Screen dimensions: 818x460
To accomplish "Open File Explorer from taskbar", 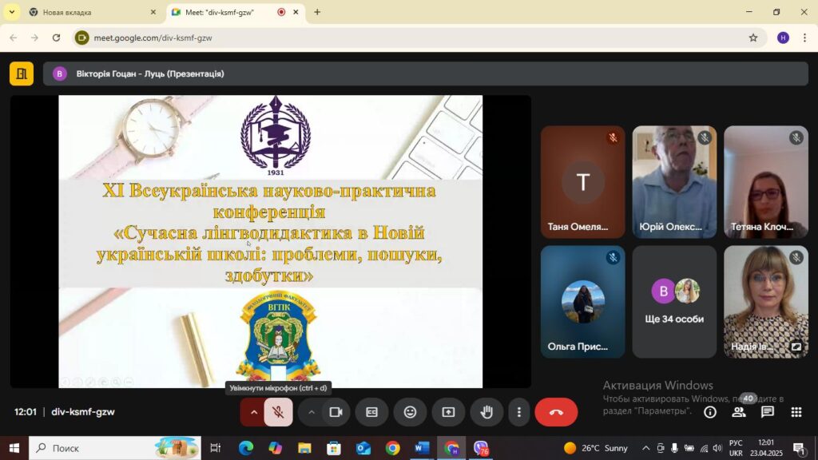I will [304, 448].
